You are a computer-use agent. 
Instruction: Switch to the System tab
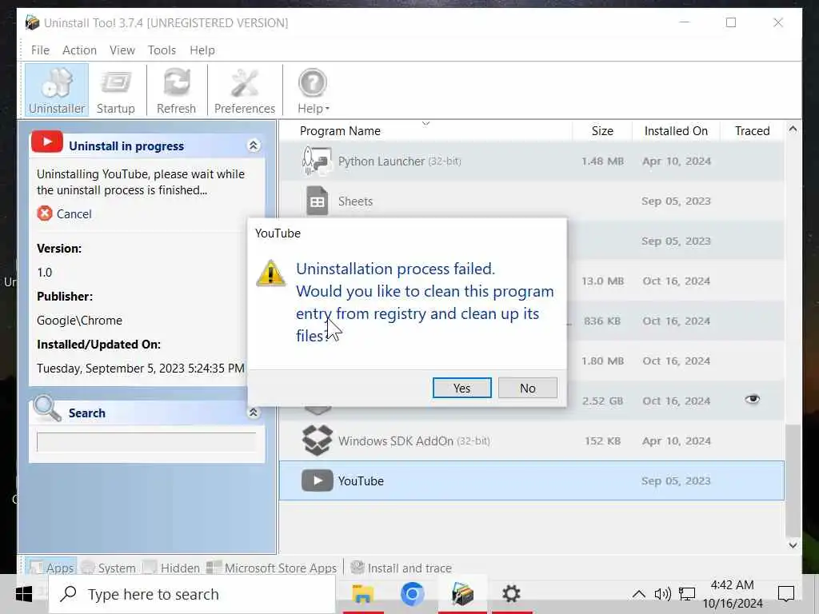point(109,568)
